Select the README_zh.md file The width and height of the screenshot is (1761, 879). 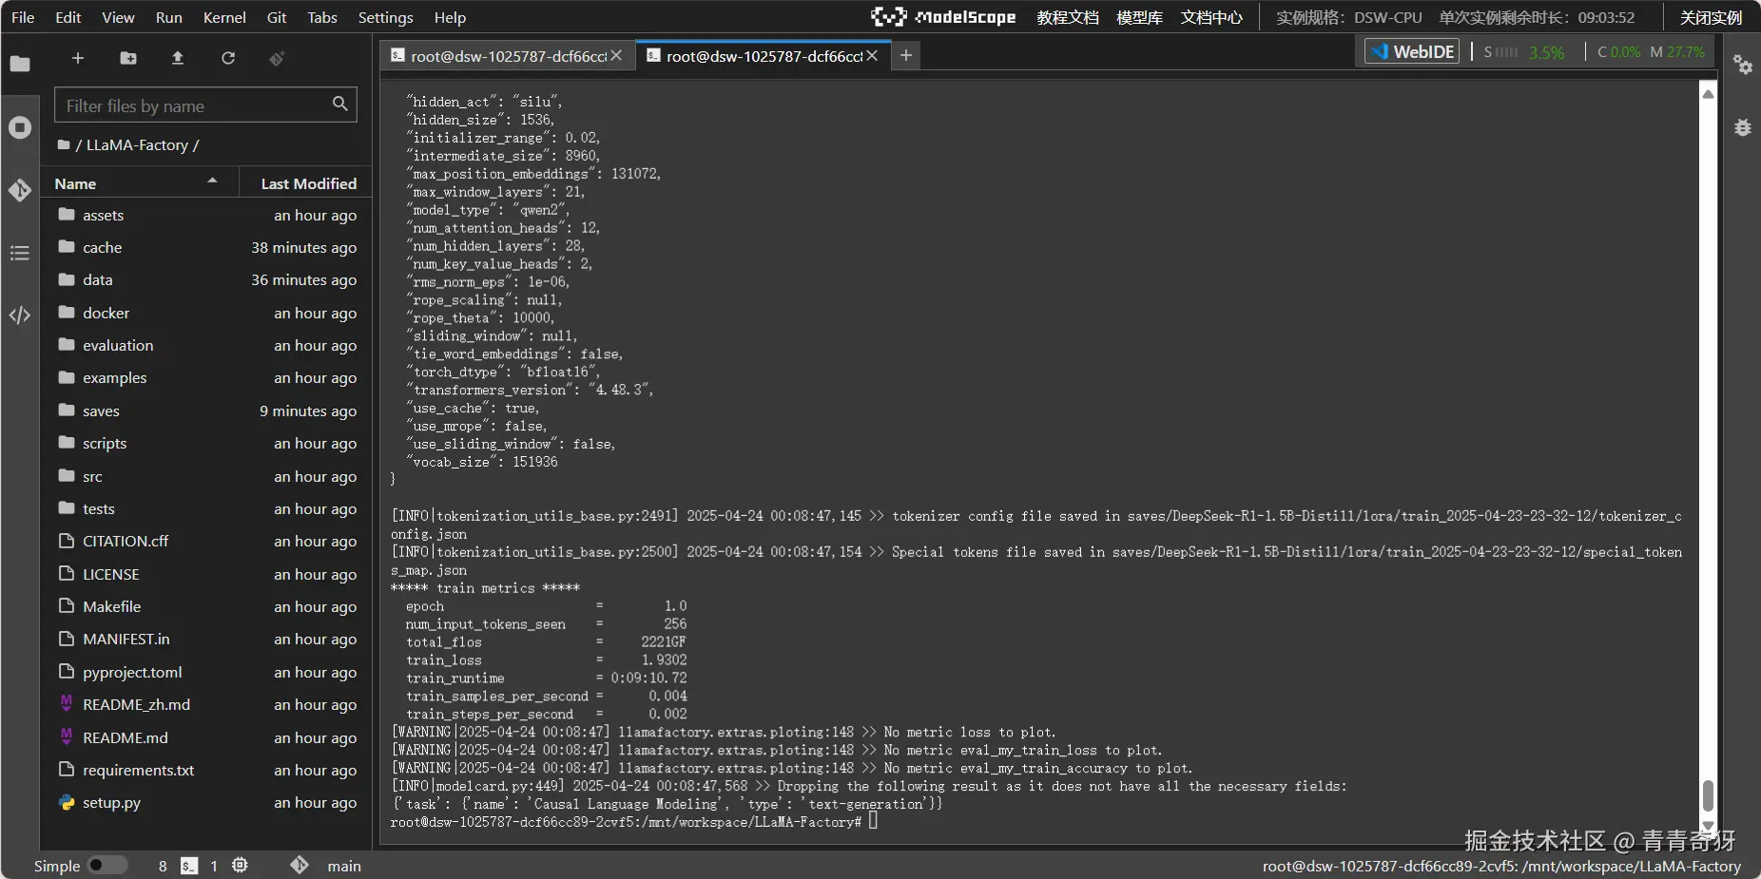click(x=206, y=704)
